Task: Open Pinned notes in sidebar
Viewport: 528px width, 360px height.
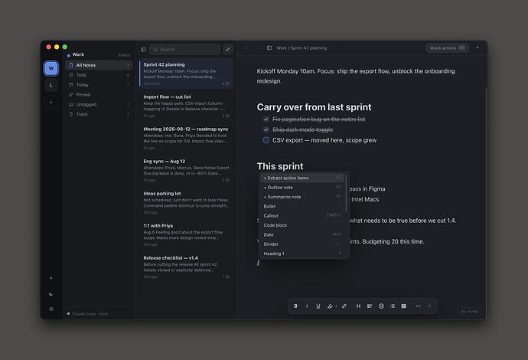Action: point(99,94)
